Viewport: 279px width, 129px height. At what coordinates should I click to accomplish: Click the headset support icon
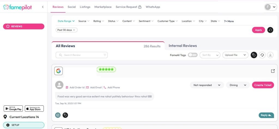coord(262,55)
